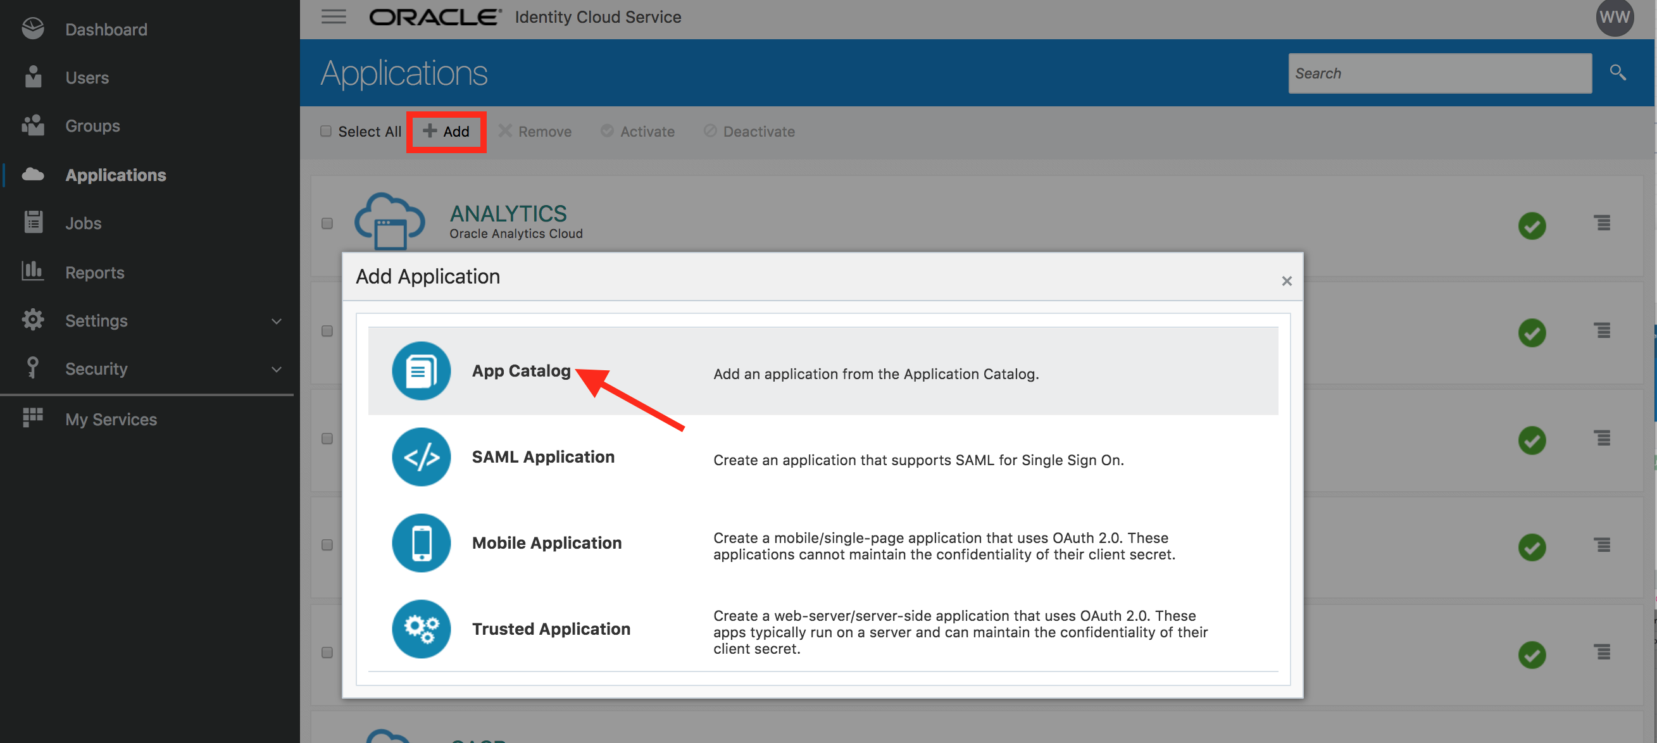Choose Trusted Application option
1657x743 pixels.
coord(823,629)
